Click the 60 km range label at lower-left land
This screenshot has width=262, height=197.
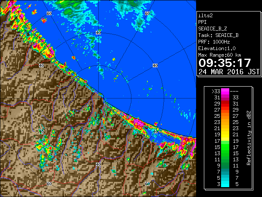(x=49, y=184)
